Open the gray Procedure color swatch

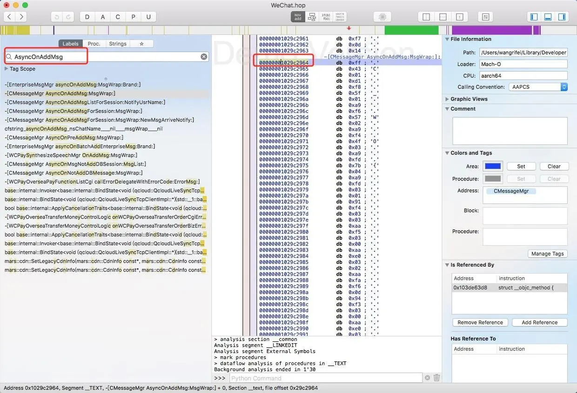(493, 179)
